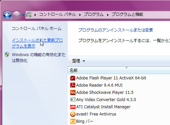Select Adobe Flash Player 11 ActiveX 64-bit

pyautogui.click(x=111, y=78)
